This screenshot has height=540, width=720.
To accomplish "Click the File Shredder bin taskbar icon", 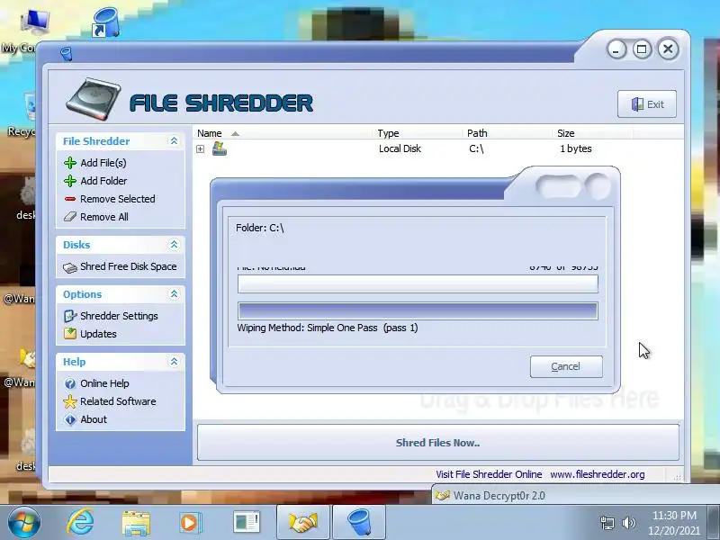I will click(359, 523).
